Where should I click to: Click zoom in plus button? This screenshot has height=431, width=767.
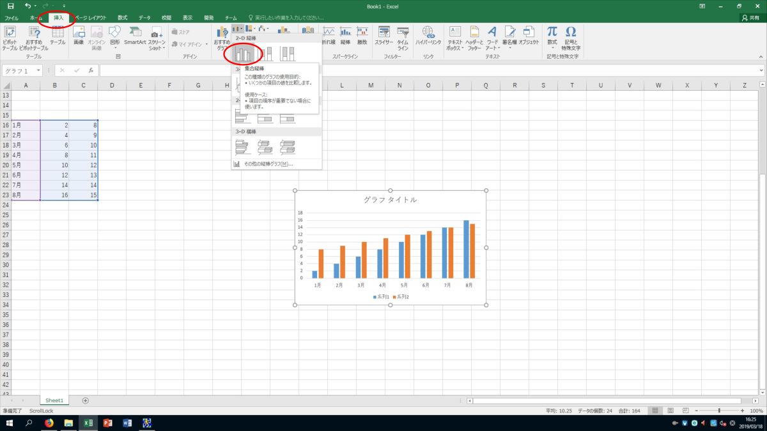(742, 411)
